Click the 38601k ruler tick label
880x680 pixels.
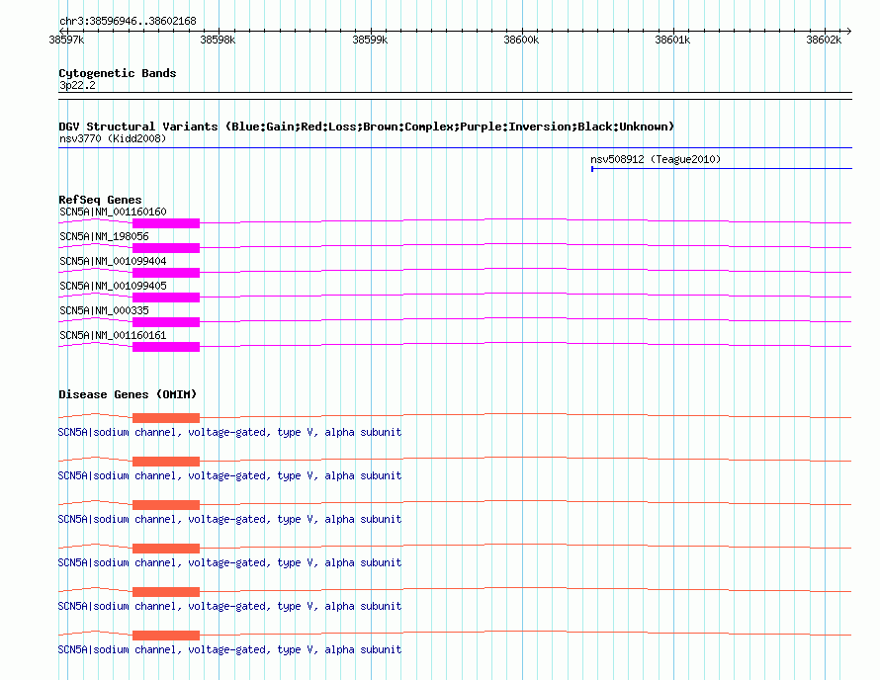pos(672,40)
